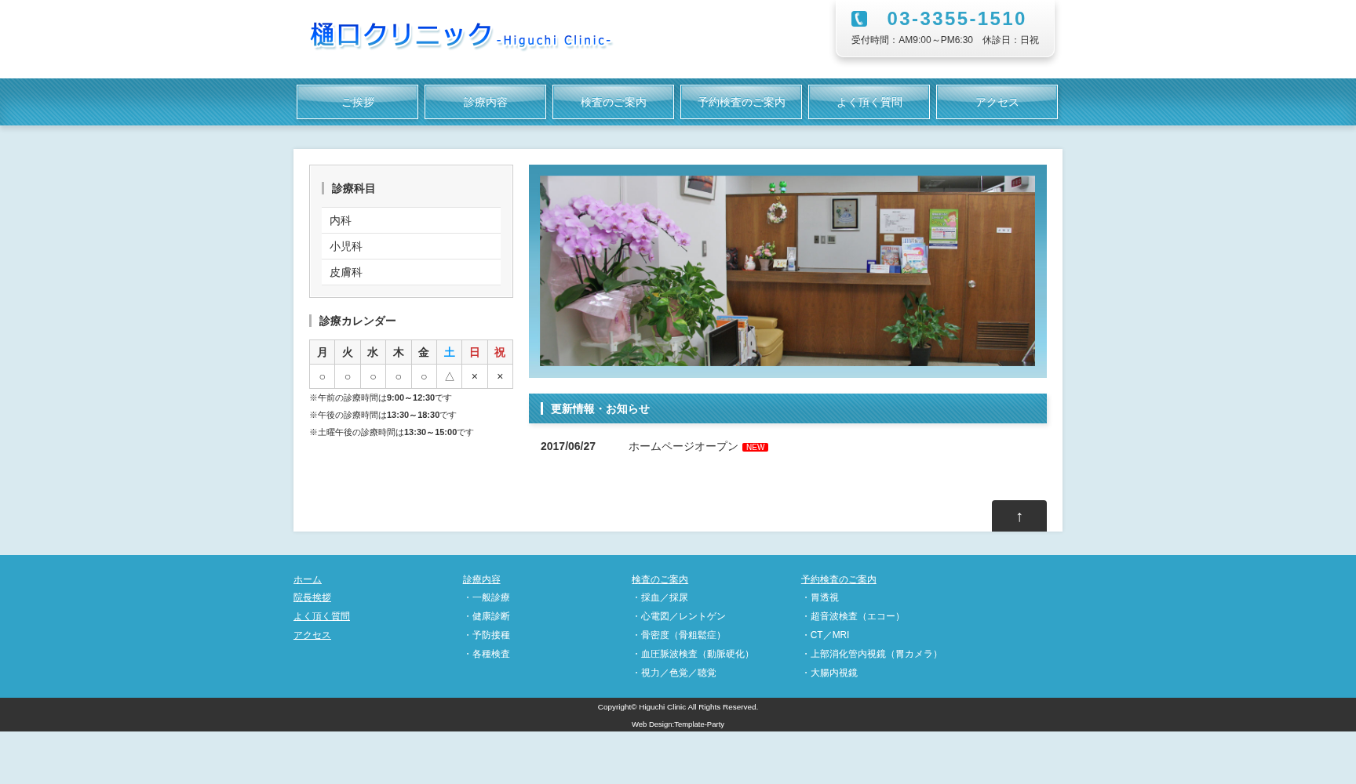The width and height of the screenshot is (1356, 784).
Task: Click the 院長挨拶 footer link
Action: (312, 597)
